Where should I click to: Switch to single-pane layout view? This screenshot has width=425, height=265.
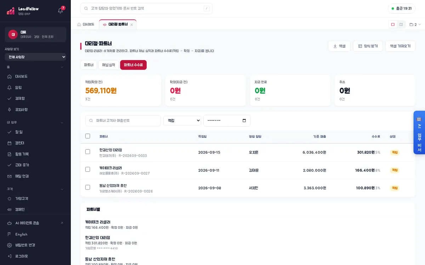point(393,24)
